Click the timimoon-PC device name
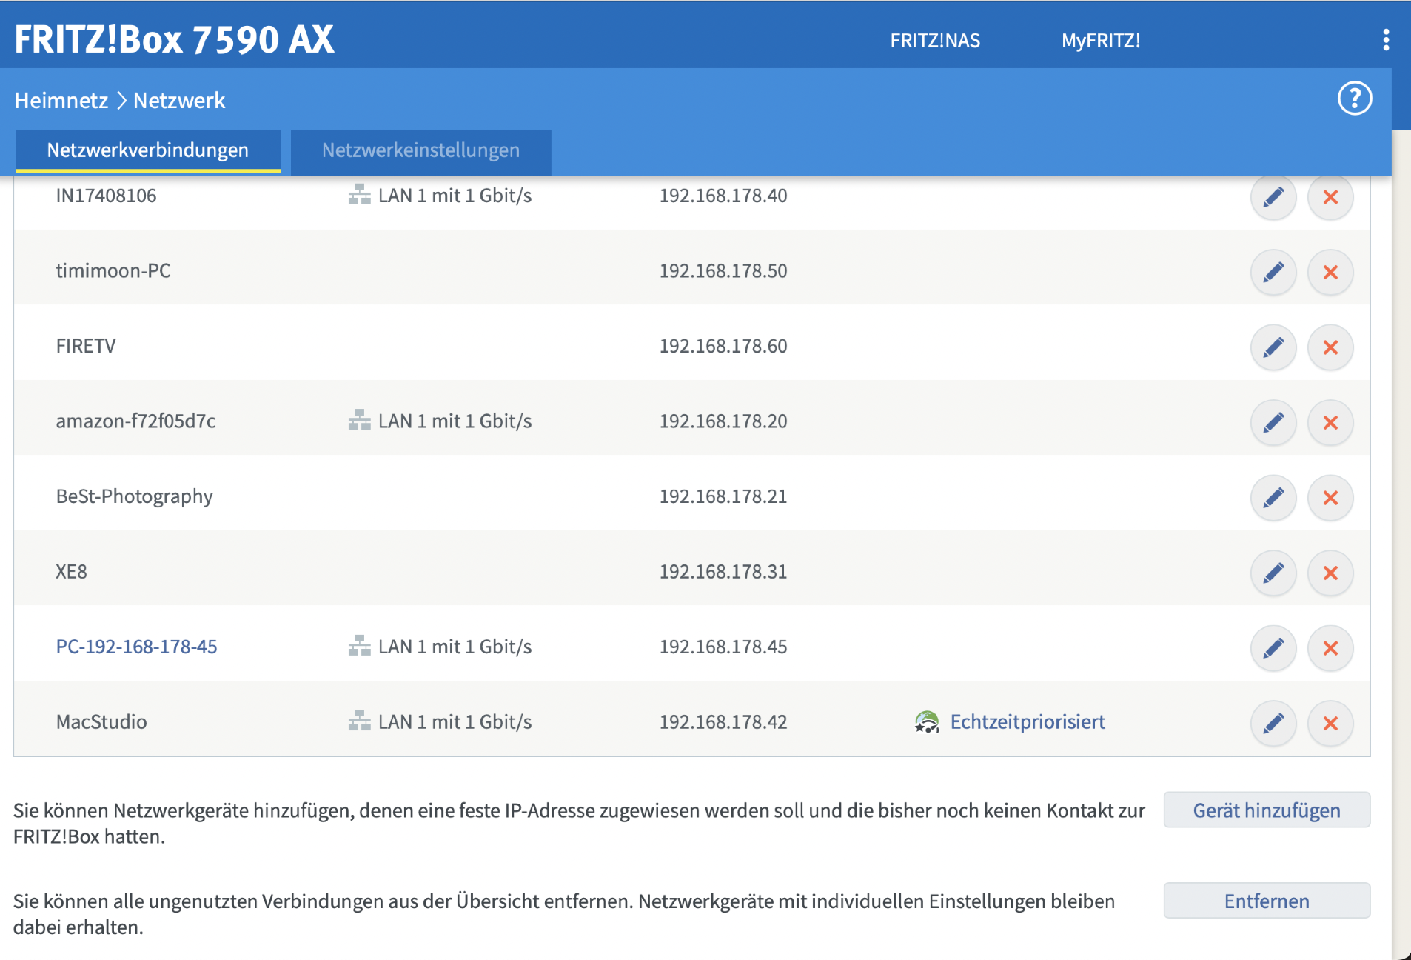The width and height of the screenshot is (1411, 960). 113,270
